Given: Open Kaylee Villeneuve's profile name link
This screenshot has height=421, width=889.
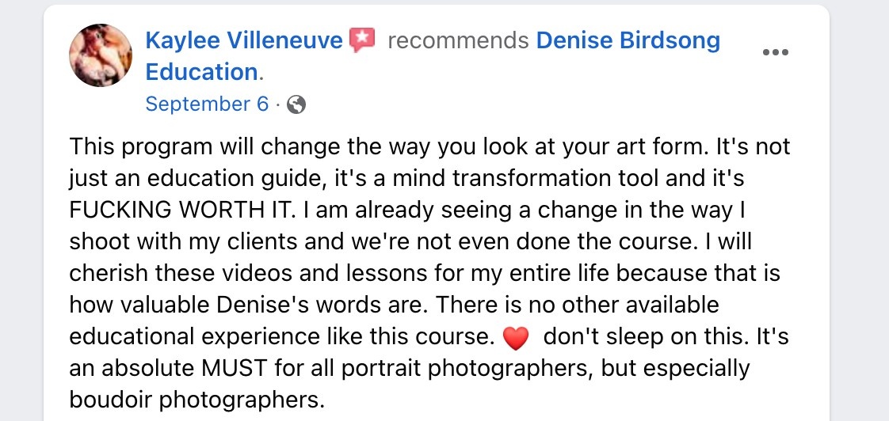Looking at the screenshot, I should (x=246, y=40).
